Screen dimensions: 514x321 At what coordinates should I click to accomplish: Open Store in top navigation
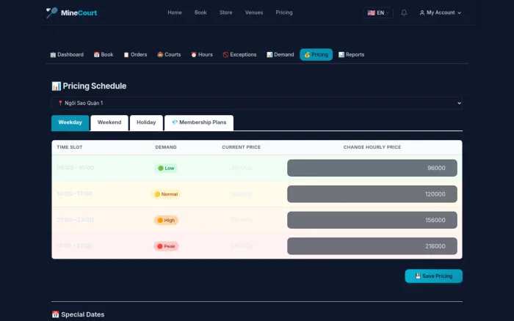[x=226, y=12]
